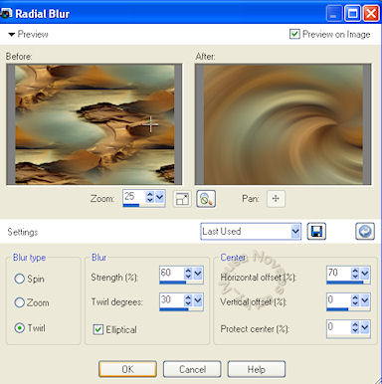Click the blue slider bar under Twirl degrees
This screenshot has height=384, width=382.
point(174,309)
